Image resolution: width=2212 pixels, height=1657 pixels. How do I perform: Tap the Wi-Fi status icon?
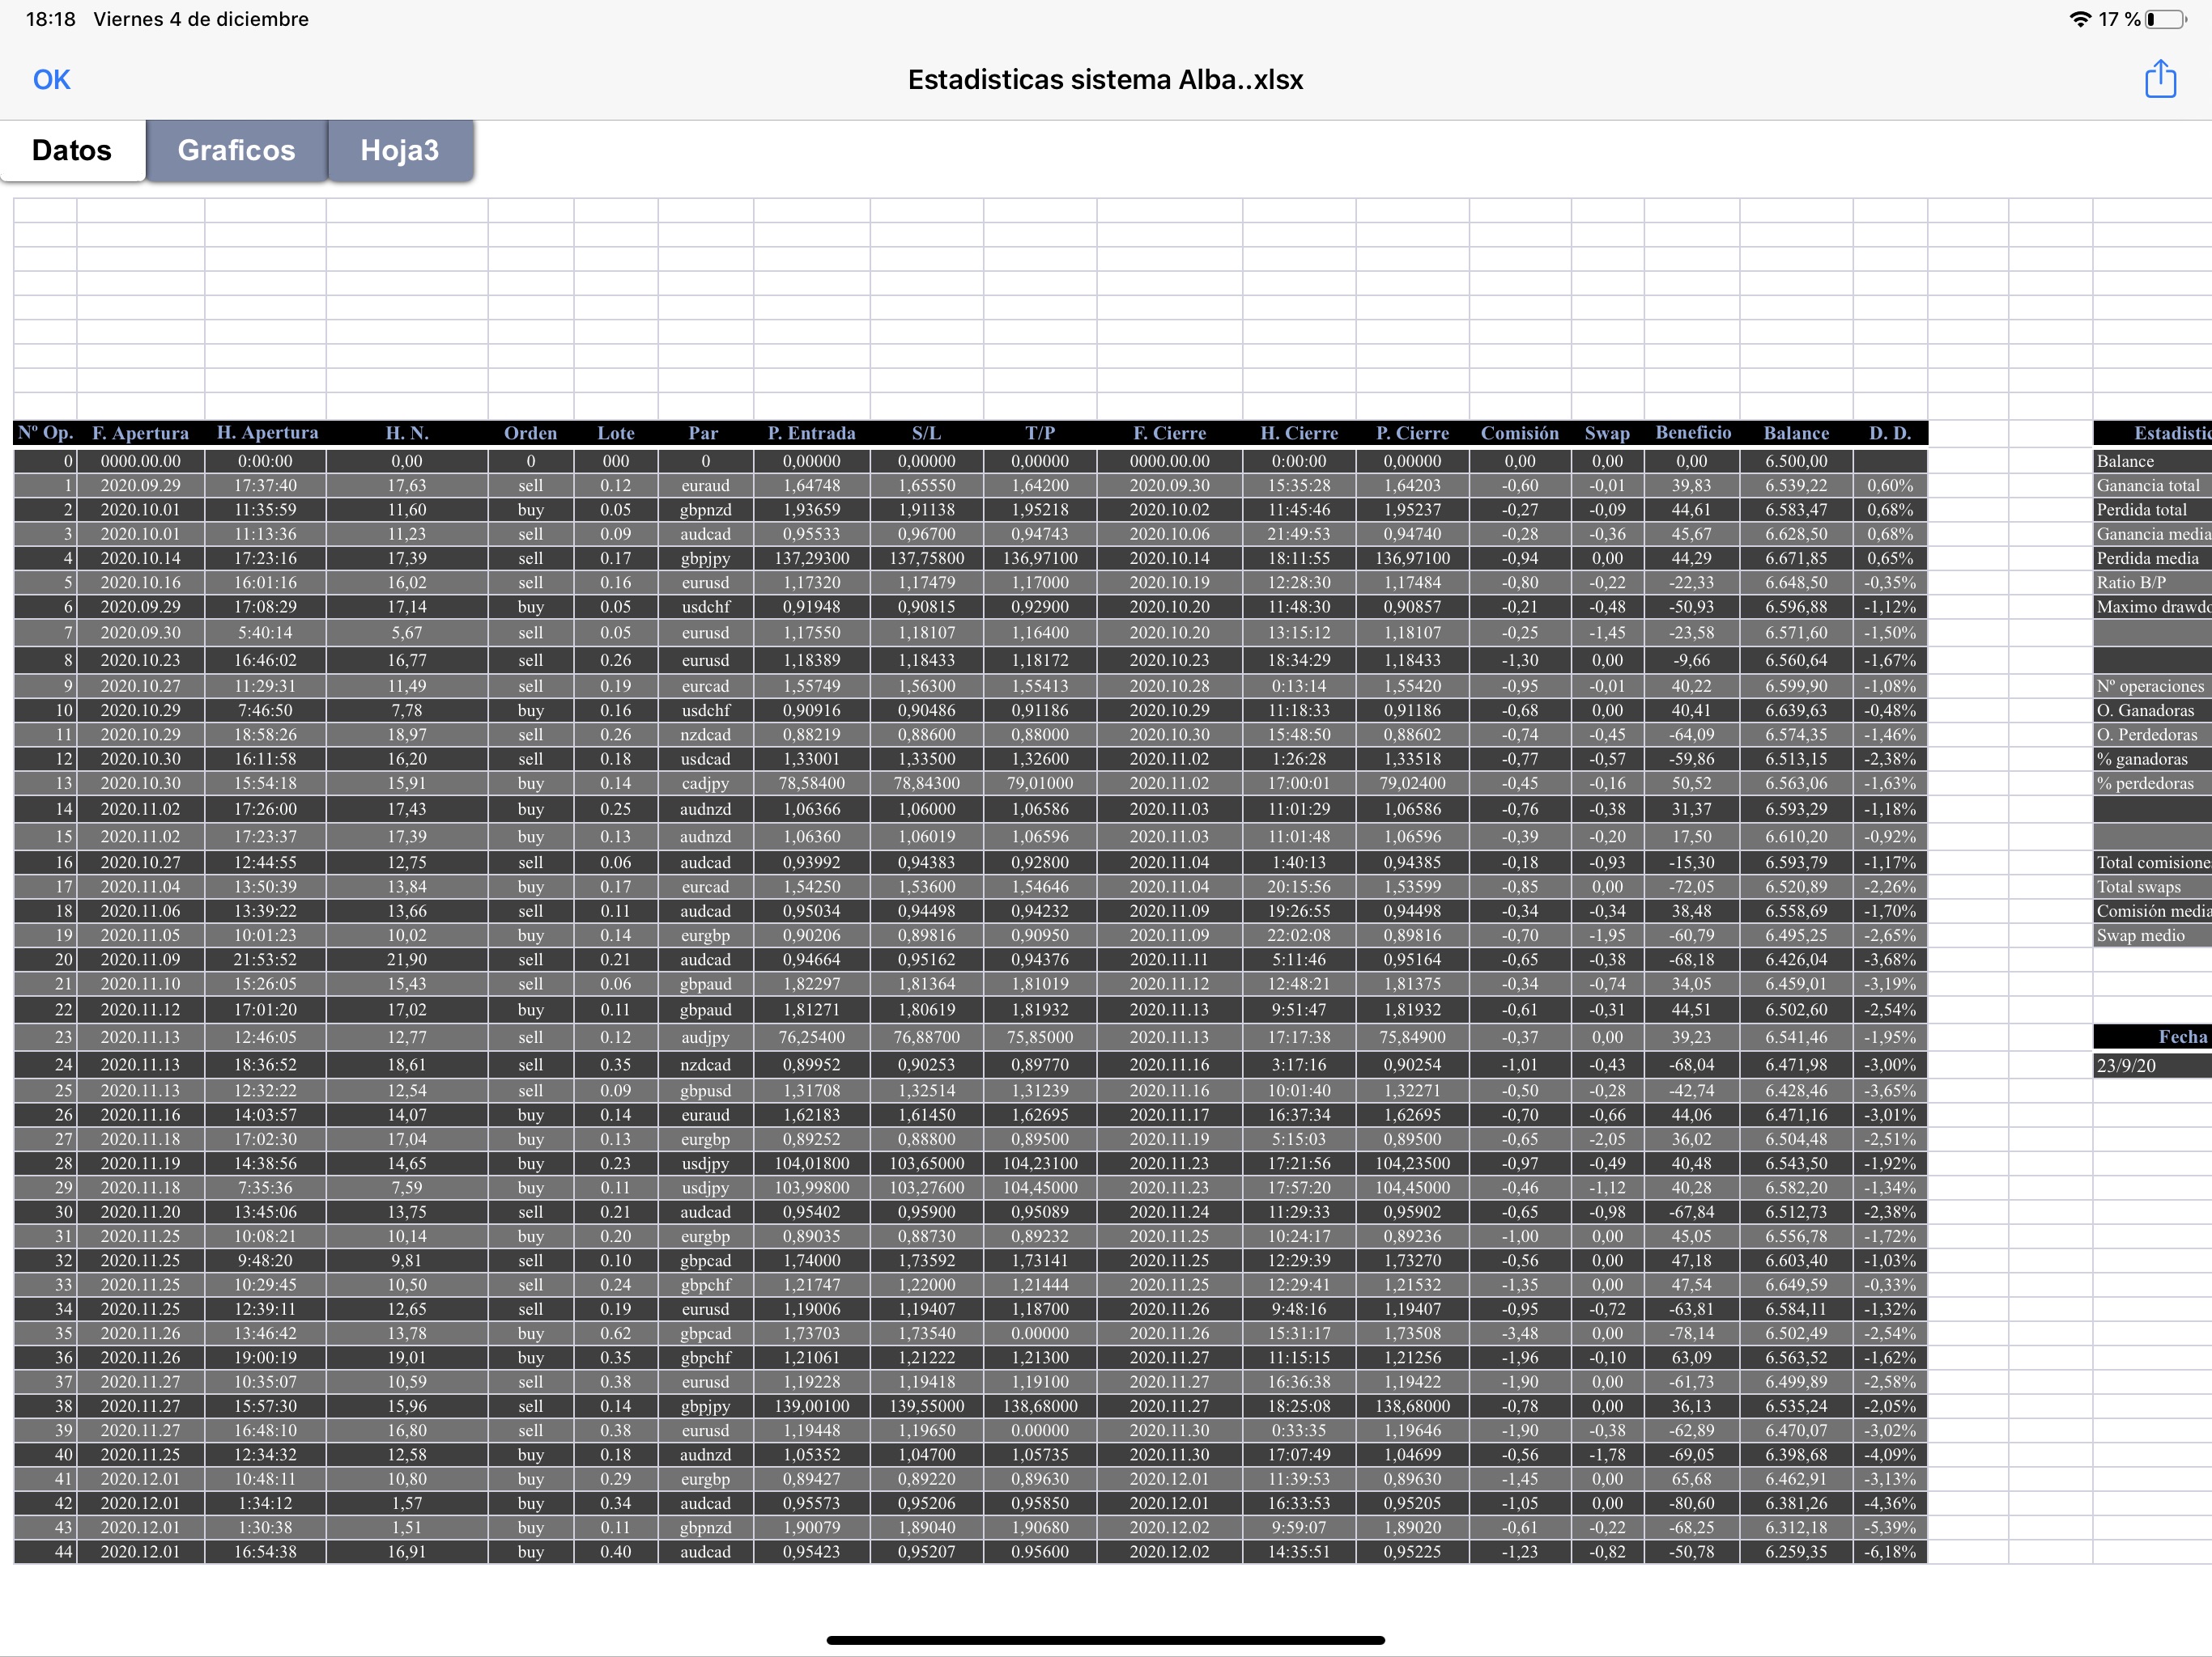point(2080,19)
